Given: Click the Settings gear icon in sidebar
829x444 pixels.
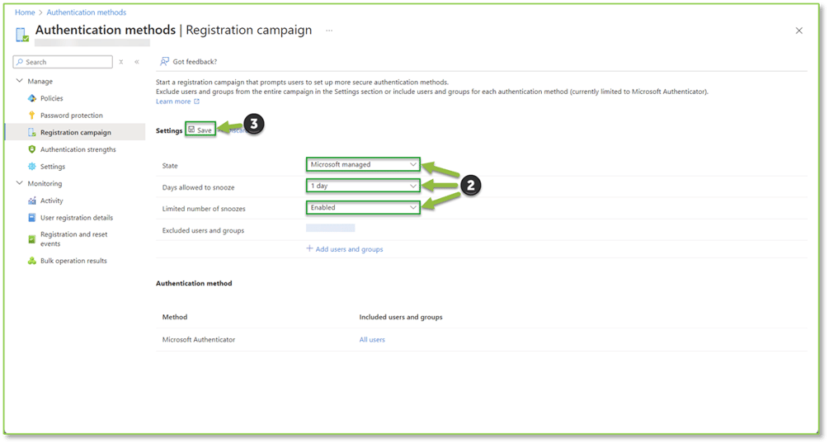Looking at the screenshot, I should (31, 166).
